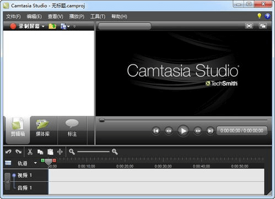Image resolution: width=275 pixels, height=199 pixels.
Task: Click the 0:00:20;00 mark on ruler
Action: click(x=125, y=166)
